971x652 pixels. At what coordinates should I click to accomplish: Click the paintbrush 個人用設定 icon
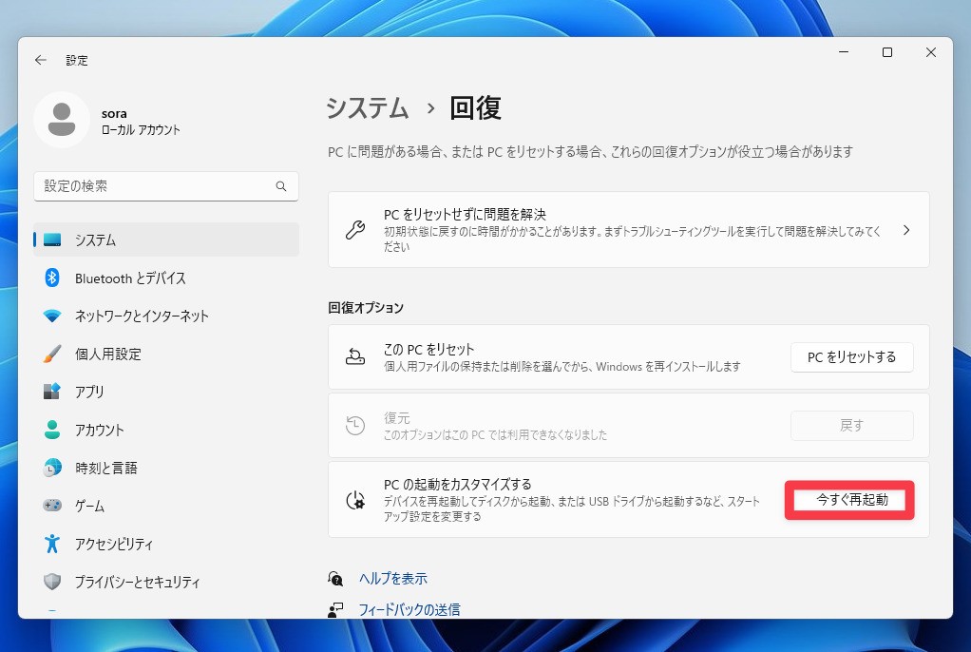(x=52, y=354)
